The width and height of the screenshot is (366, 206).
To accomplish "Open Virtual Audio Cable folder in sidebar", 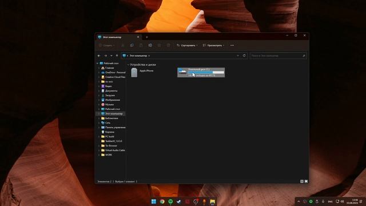I will tap(113, 150).
